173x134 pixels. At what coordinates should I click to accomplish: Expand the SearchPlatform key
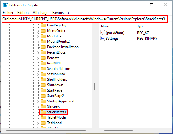(38, 69)
